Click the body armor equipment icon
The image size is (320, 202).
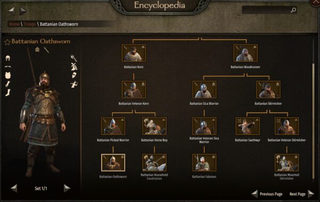[x=8, y=75]
